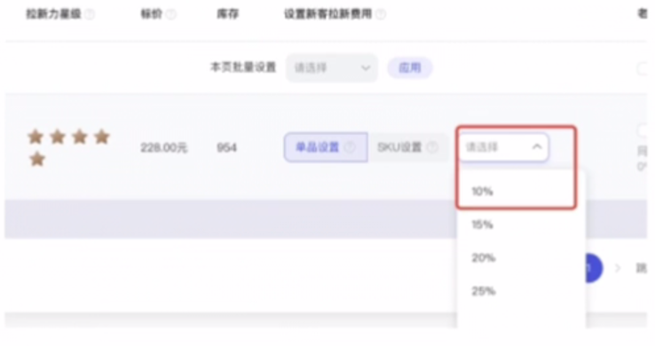The width and height of the screenshot is (655, 346).
Task: Click the five-star rating in row
Action: click(x=68, y=148)
